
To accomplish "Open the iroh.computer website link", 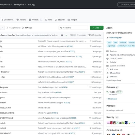I will [x=116, y=37].
